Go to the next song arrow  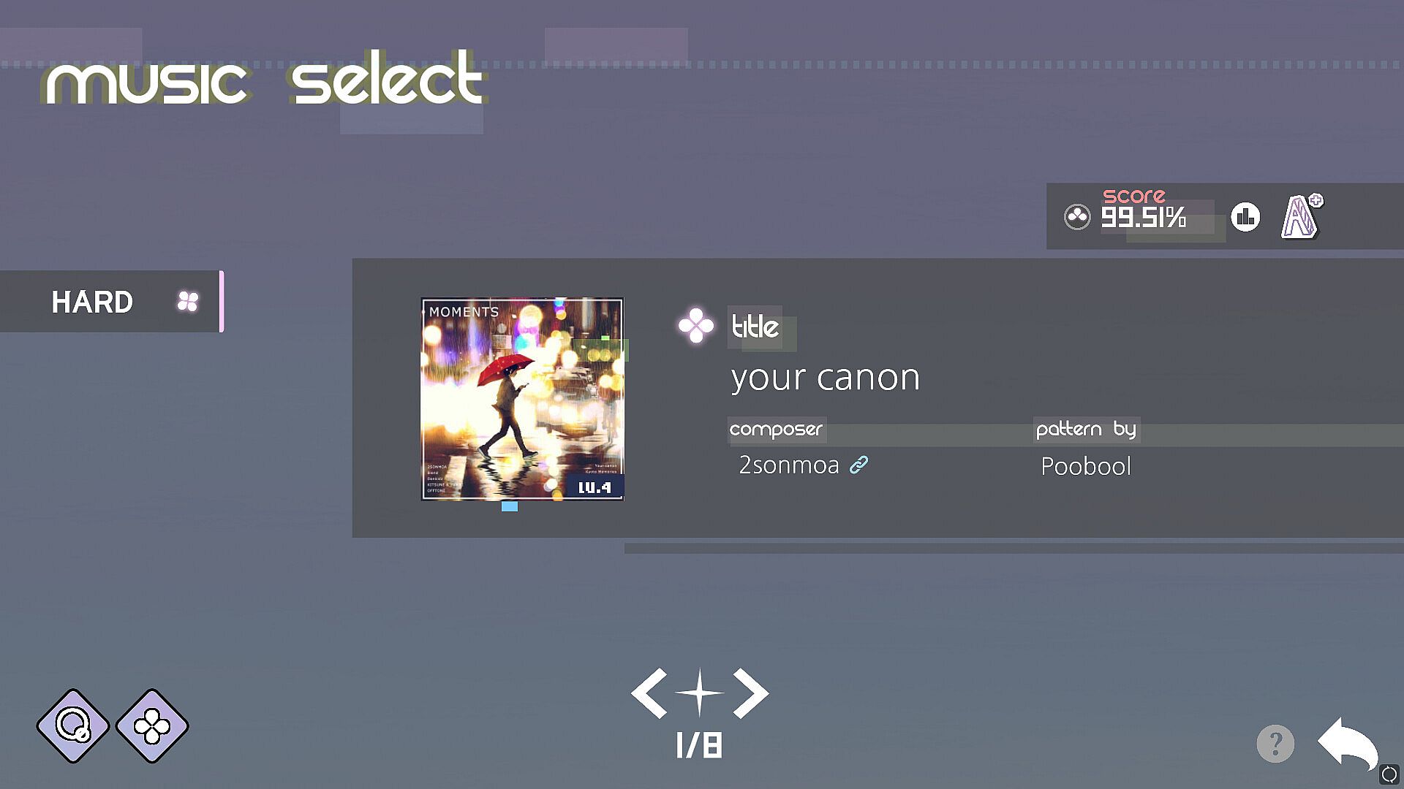(x=751, y=693)
